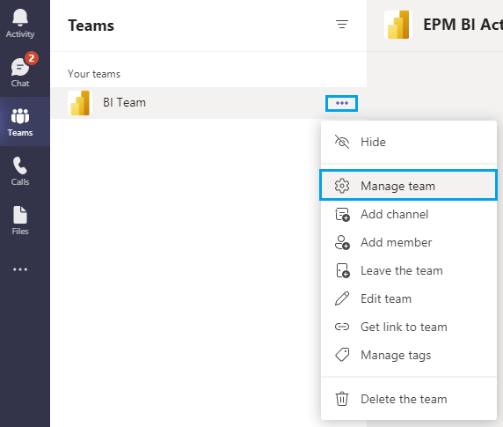Click the BI Team Power BI avatar

[80, 103]
